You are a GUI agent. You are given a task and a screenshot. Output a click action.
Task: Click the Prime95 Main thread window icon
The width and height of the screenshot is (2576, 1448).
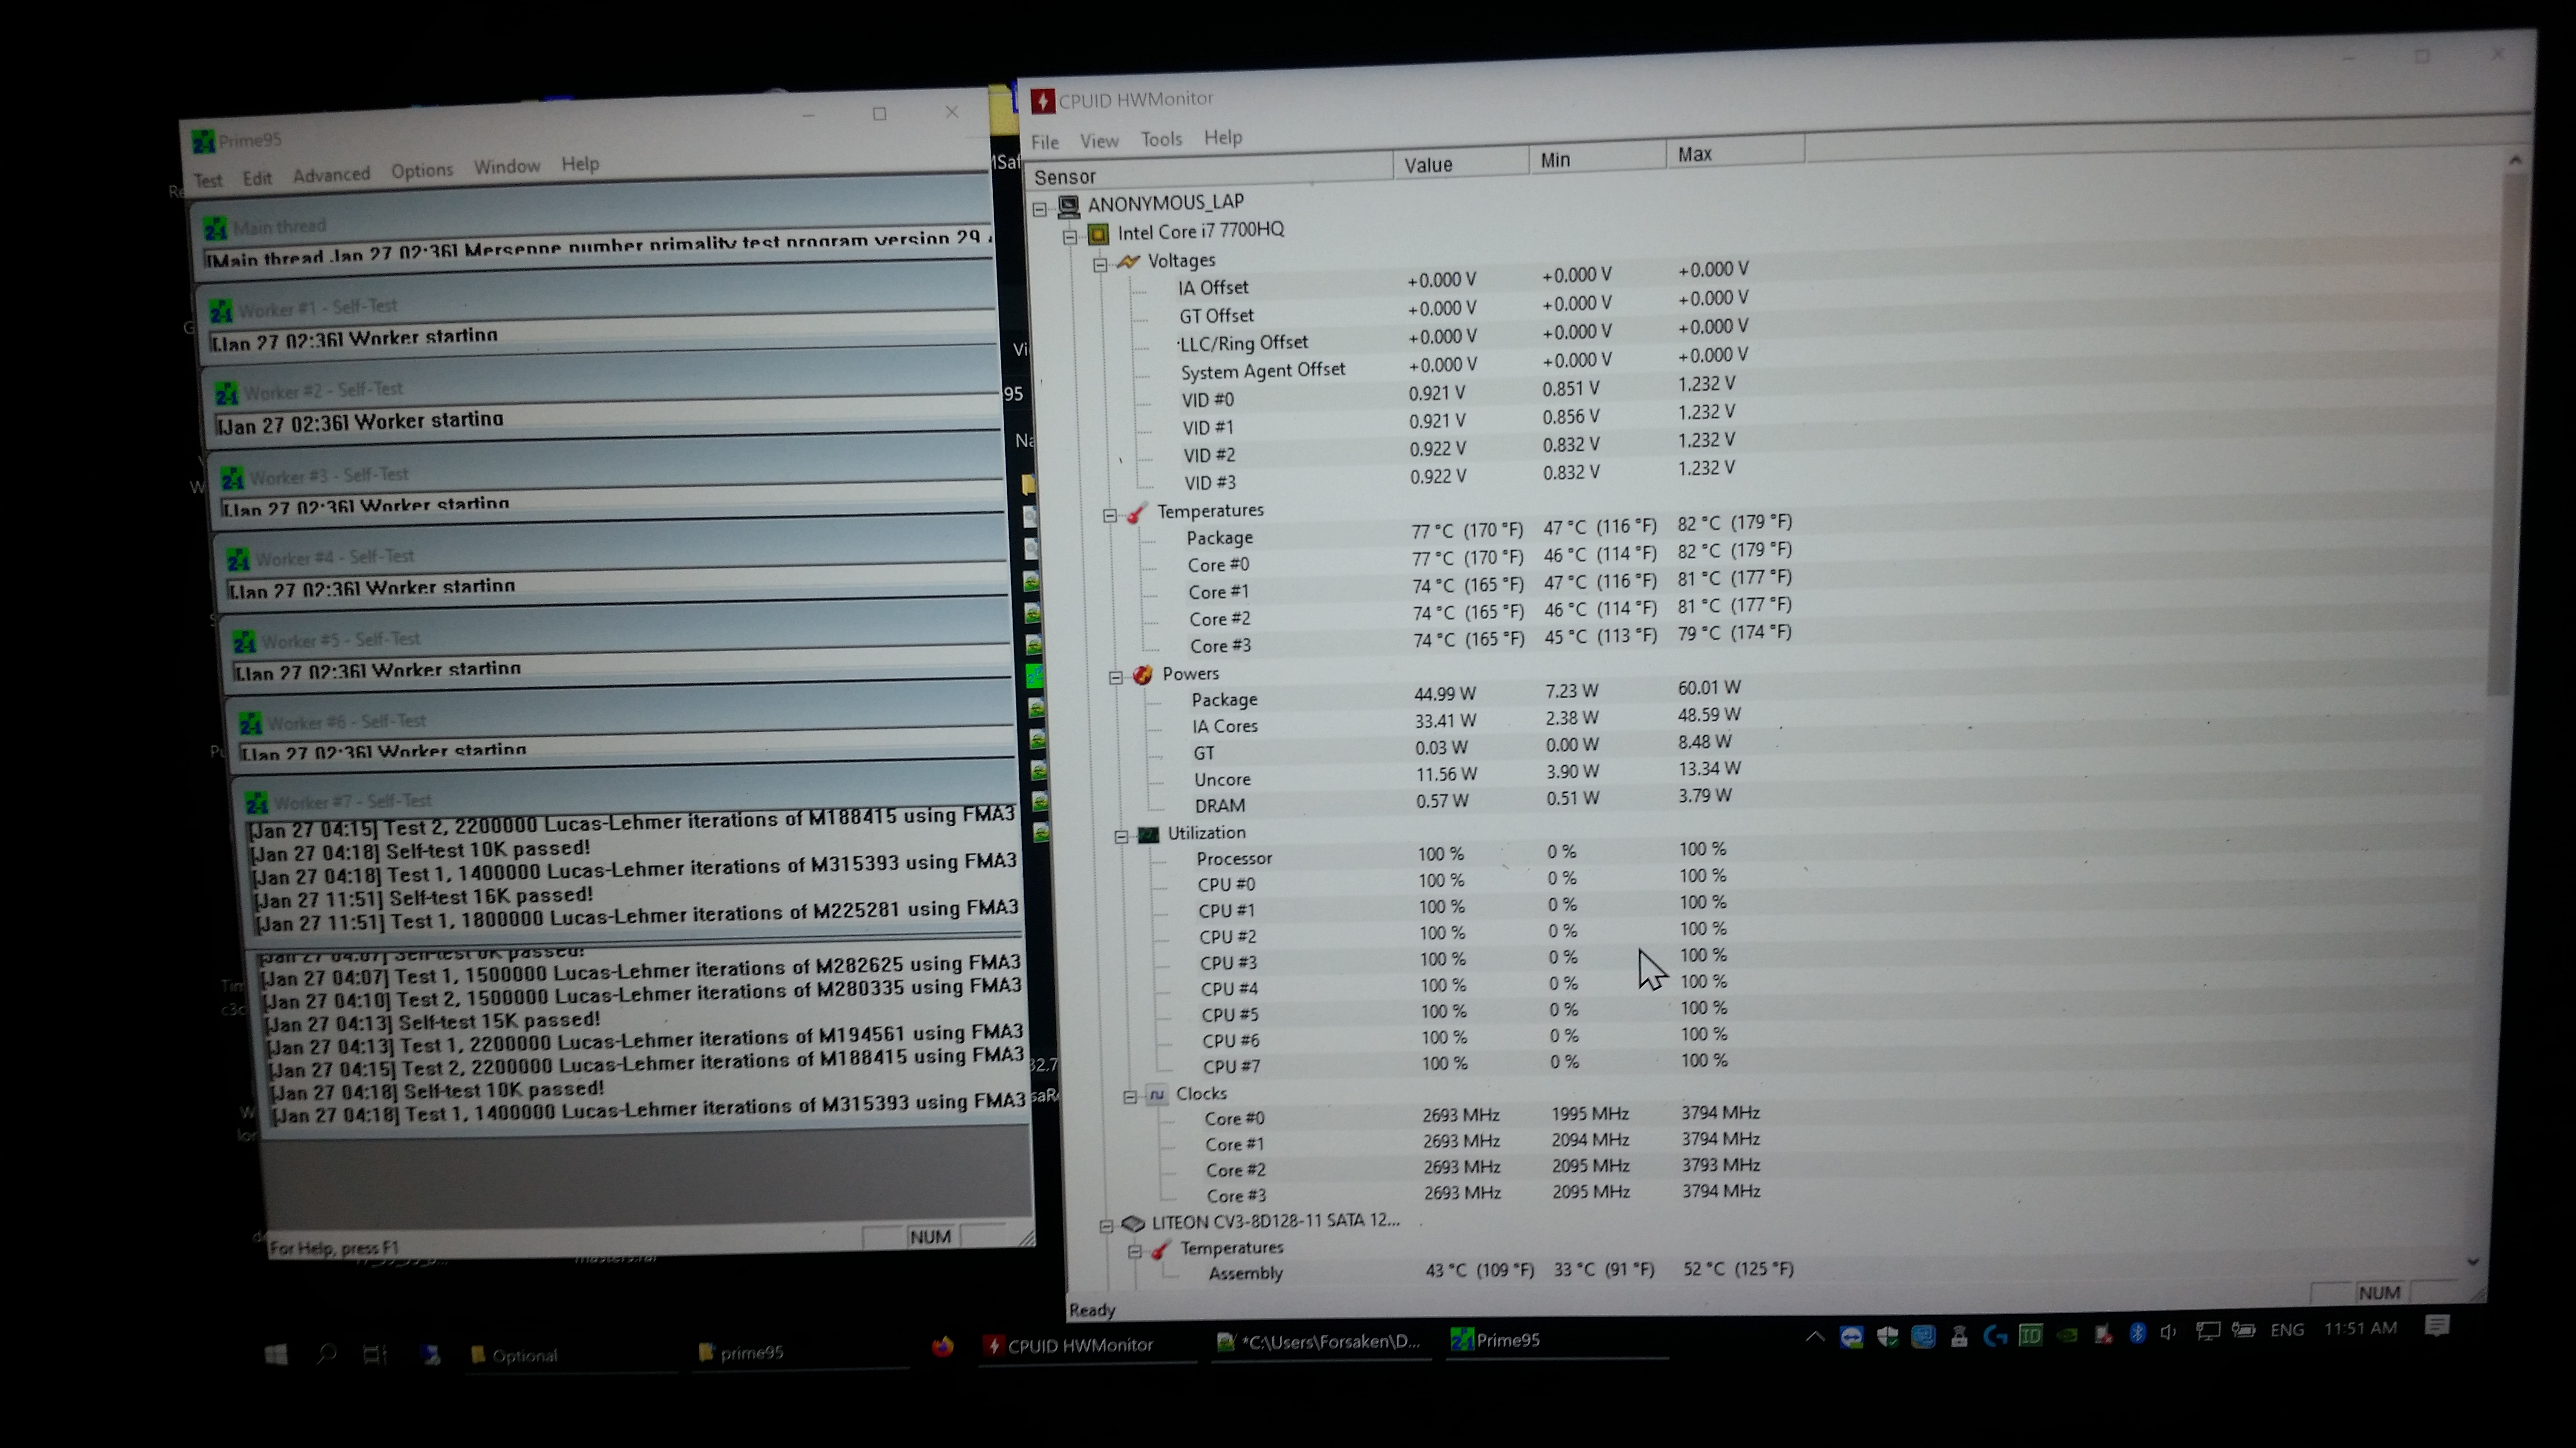coord(216,229)
